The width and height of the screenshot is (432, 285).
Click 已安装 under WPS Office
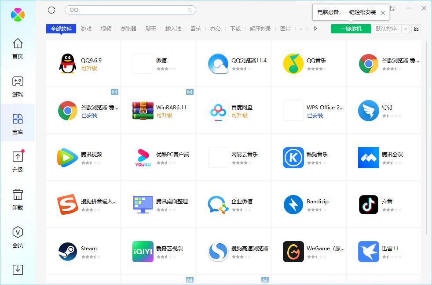tap(315, 115)
